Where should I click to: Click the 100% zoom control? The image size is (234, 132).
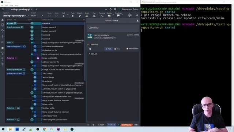click(x=101, y=125)
